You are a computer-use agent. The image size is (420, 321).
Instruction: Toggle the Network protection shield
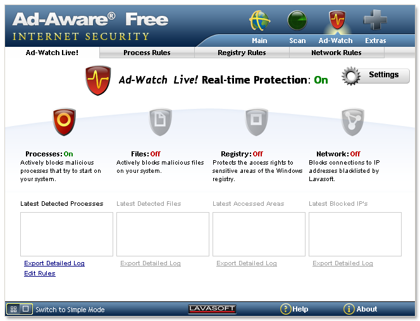(x=352, y=122)
